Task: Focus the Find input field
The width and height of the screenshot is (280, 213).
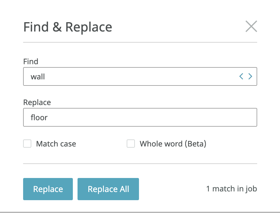Action: pyautogui.click(x=140, y=76)
